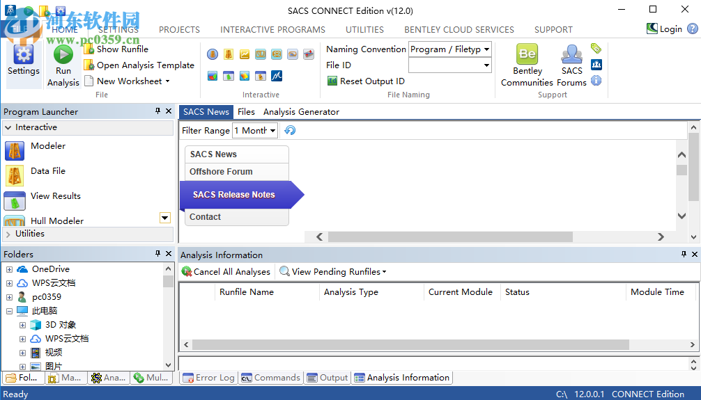Click Reset Output ID
This screenshot has width=701, height=400.
point(366,81)
